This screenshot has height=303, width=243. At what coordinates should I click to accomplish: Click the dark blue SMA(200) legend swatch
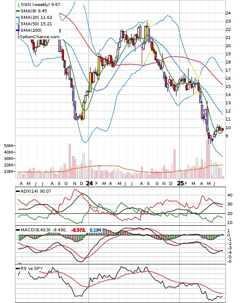[18, 30]
